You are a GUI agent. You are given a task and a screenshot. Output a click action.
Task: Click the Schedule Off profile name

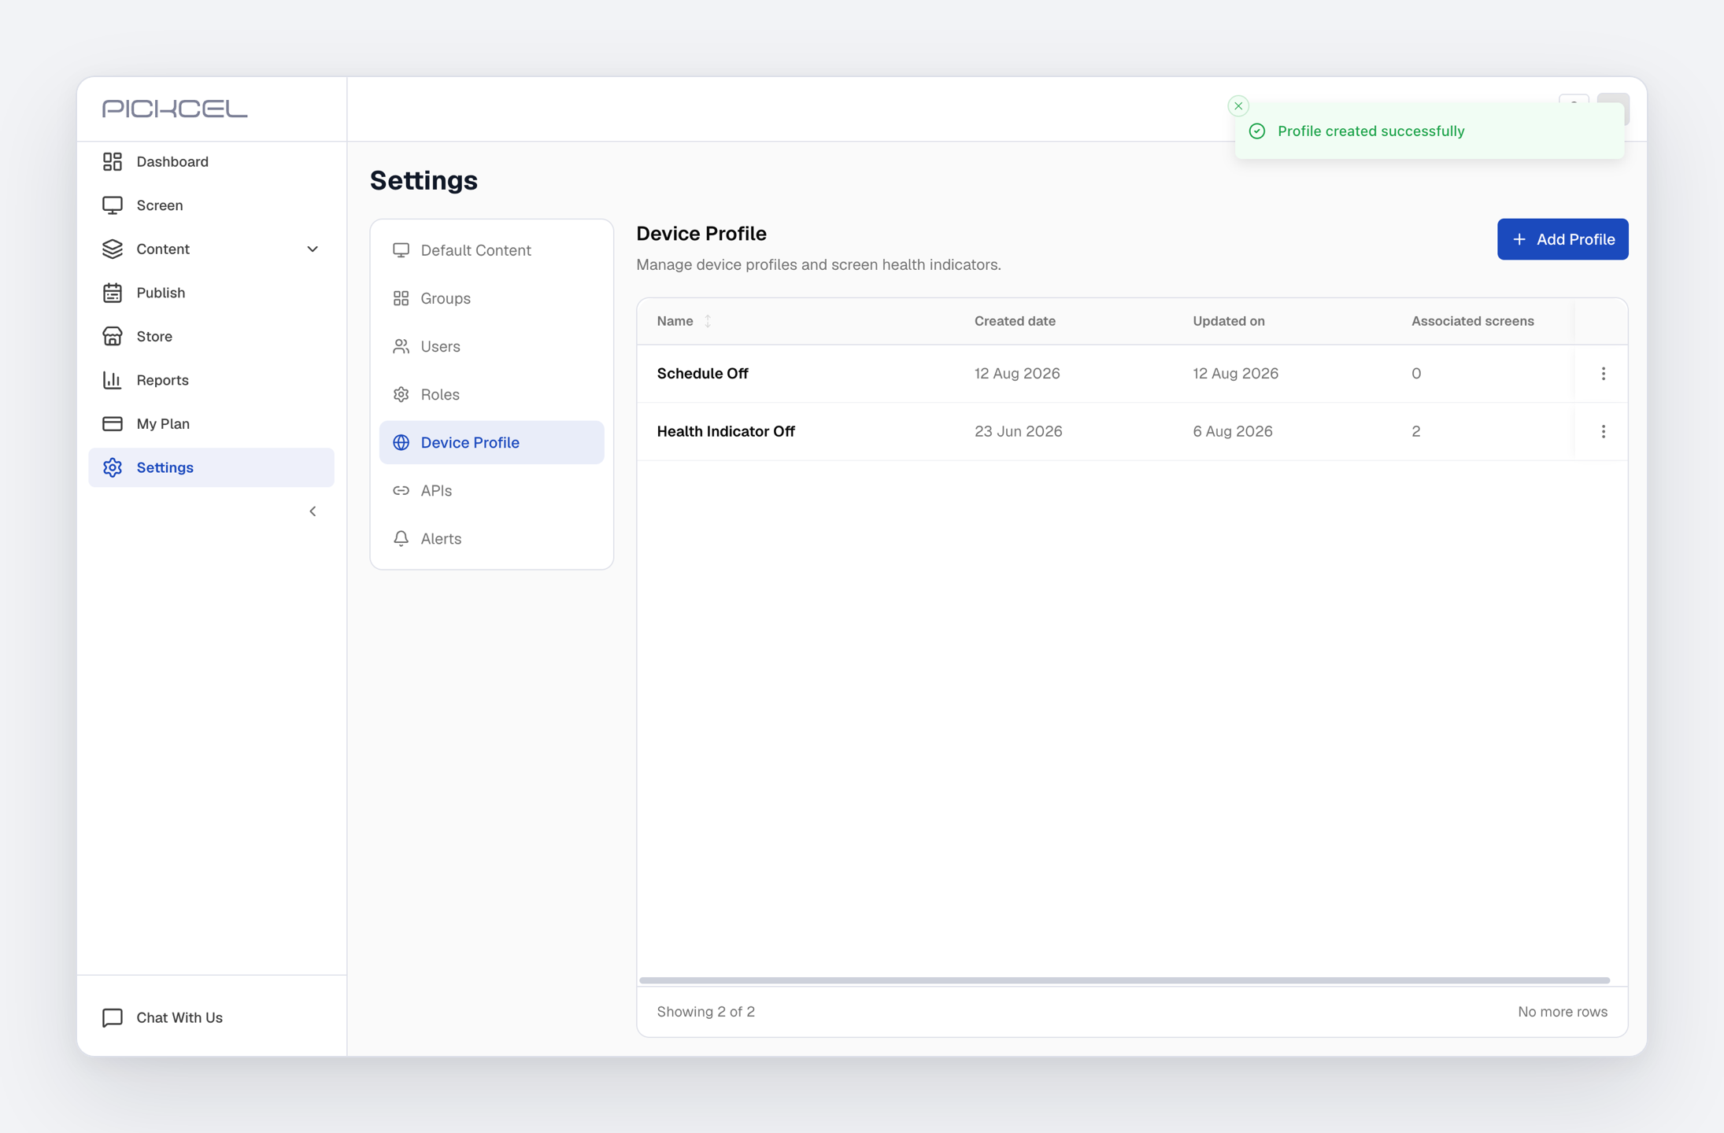[x=702, y=374]
